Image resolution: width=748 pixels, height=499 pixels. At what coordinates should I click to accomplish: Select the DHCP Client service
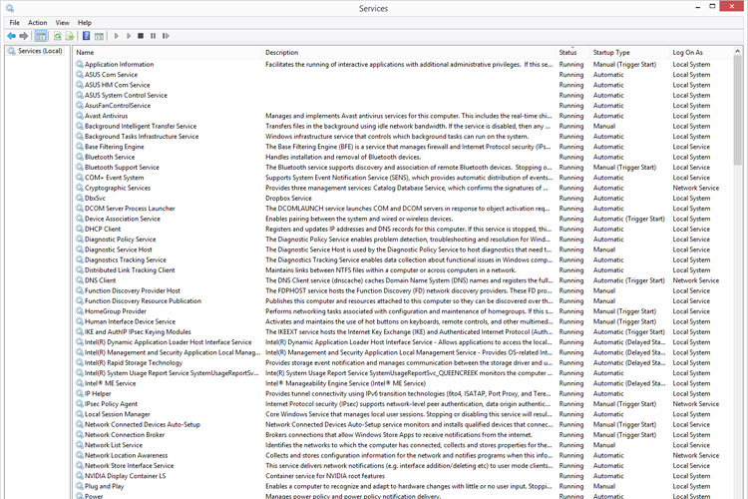click(401, 229)
